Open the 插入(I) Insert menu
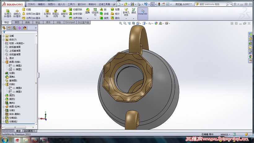Screen dimensions: 254x143 coord(61,4)
